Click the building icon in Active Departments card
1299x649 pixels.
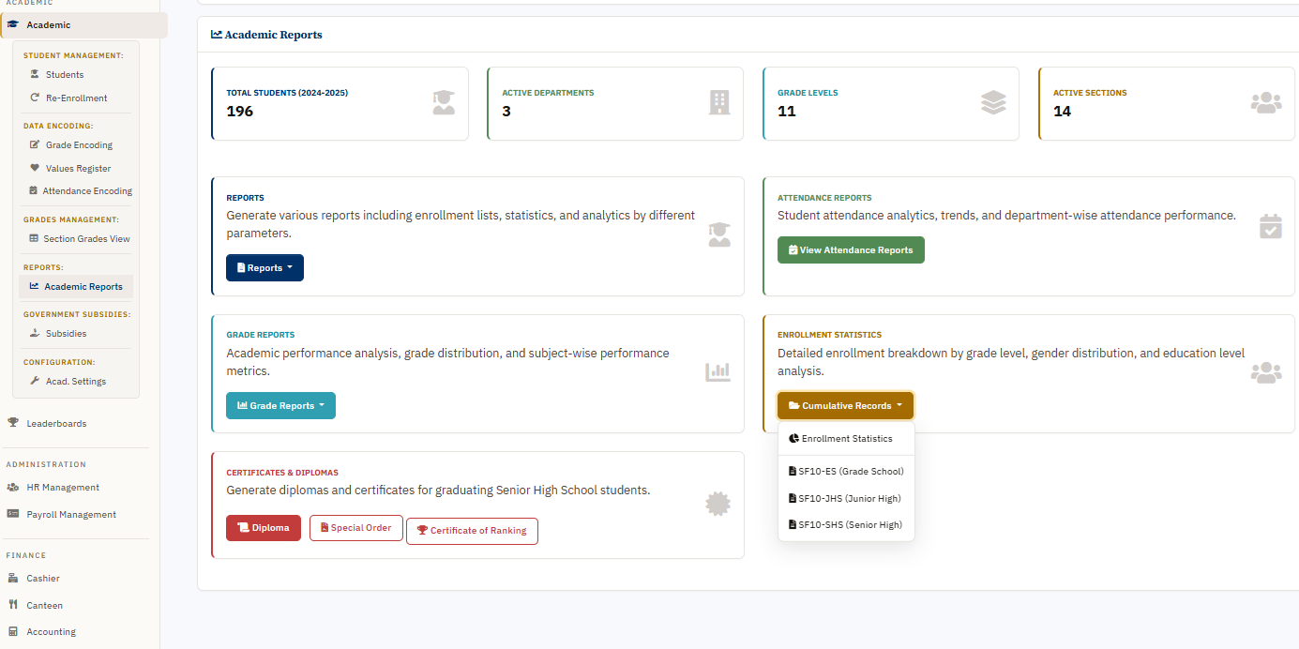[x=719, y=102]
